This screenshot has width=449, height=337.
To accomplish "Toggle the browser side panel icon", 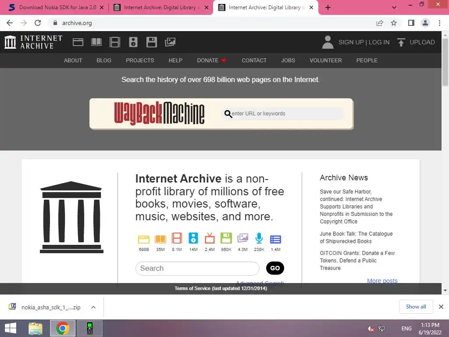I will pos(411,23).
